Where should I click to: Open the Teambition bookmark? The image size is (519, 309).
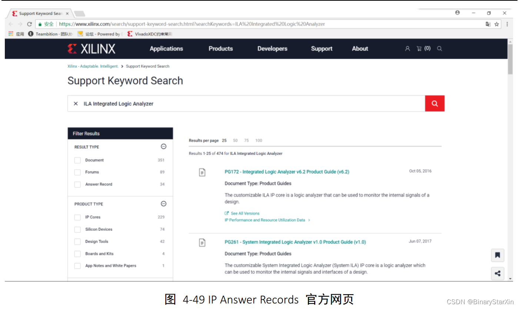click(50, 34)
